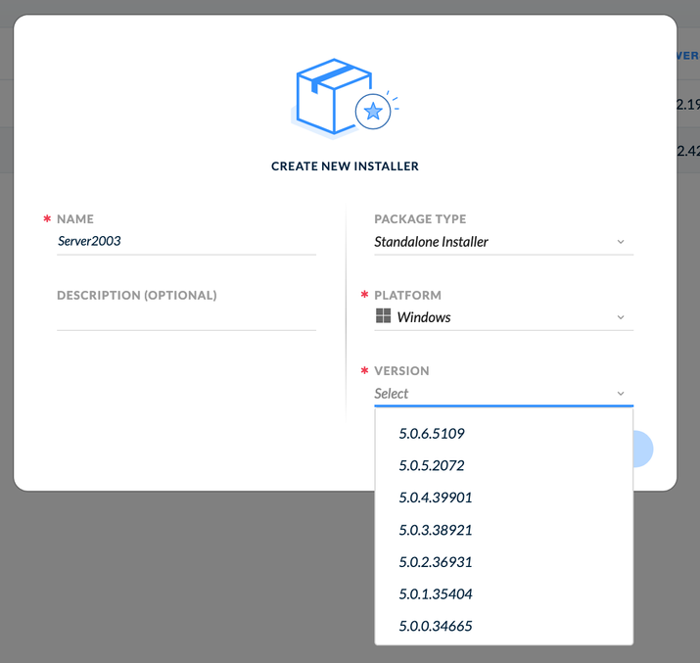
Task: Select version 5.0.6.5109
Action: [x=432, y=433]
